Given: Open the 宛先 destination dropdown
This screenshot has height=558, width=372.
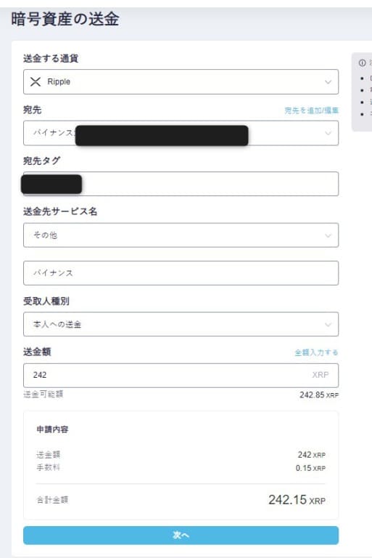Looking at the screenshot, I should coord(181,133).
